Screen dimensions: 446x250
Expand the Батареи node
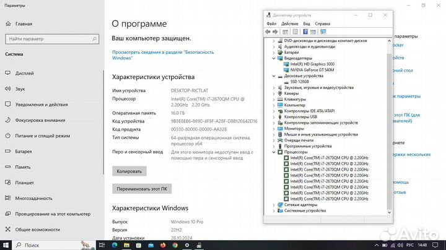pyautogui.click(x=274, y=53)
